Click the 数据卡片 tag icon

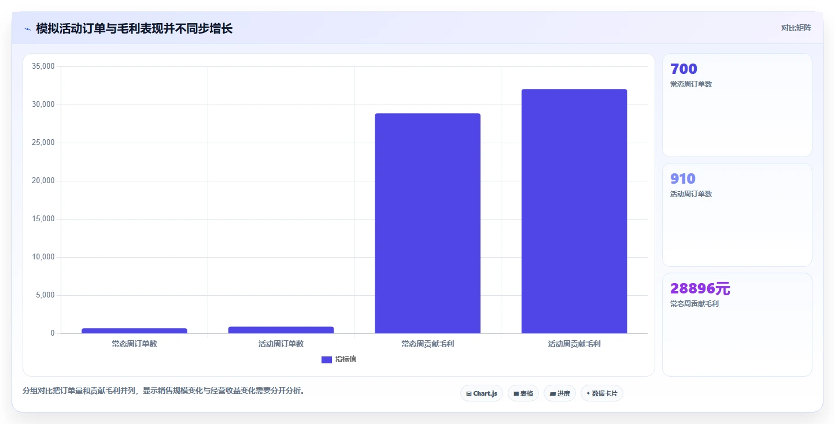588,393
